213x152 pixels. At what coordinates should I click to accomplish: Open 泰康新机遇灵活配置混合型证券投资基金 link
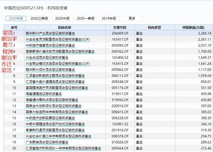55,130
